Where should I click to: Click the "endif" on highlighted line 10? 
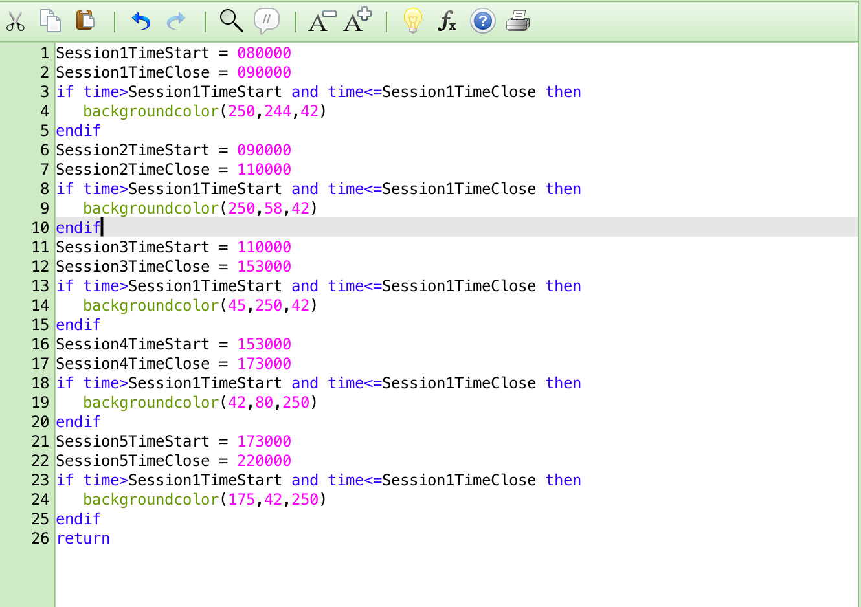click(x=78, y=228)
